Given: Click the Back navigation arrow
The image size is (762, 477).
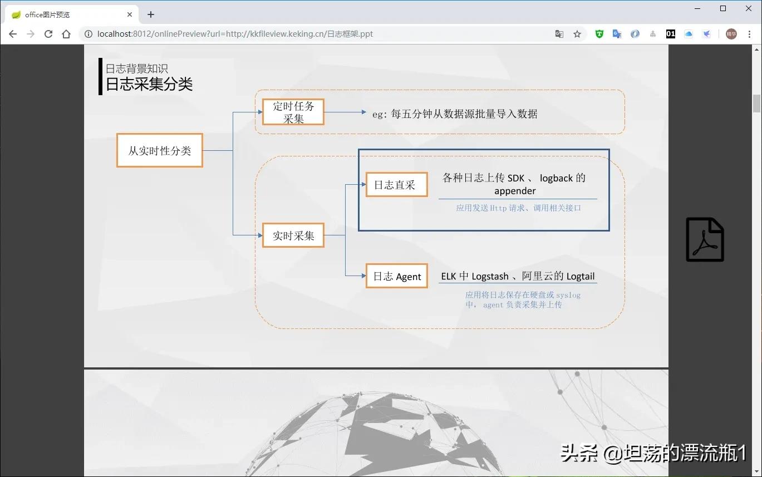Looking at the screenshot, I should tap(13, 34).
